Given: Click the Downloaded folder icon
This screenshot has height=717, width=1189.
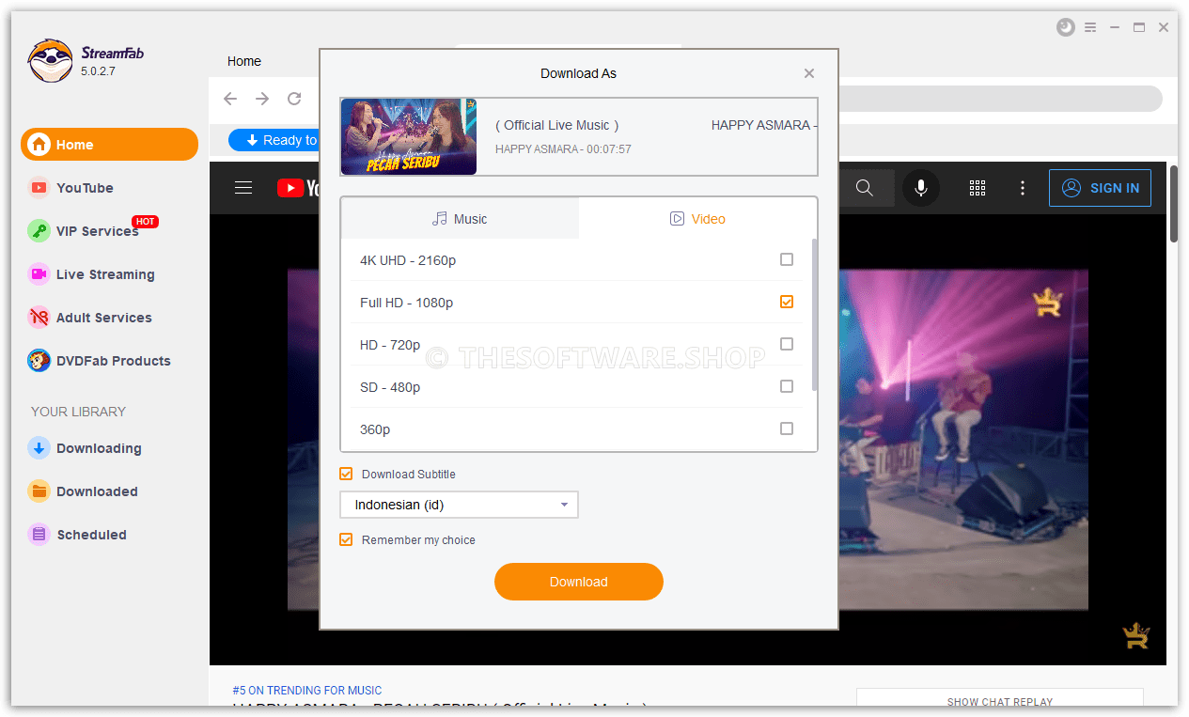Looking at the screenshot, I should [39, 491].
